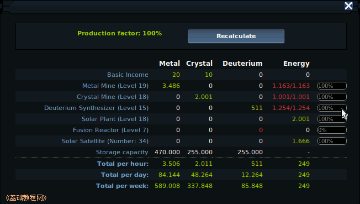Select total metal per week 589.008
The image size is (360, 204).
pos(167,186)
